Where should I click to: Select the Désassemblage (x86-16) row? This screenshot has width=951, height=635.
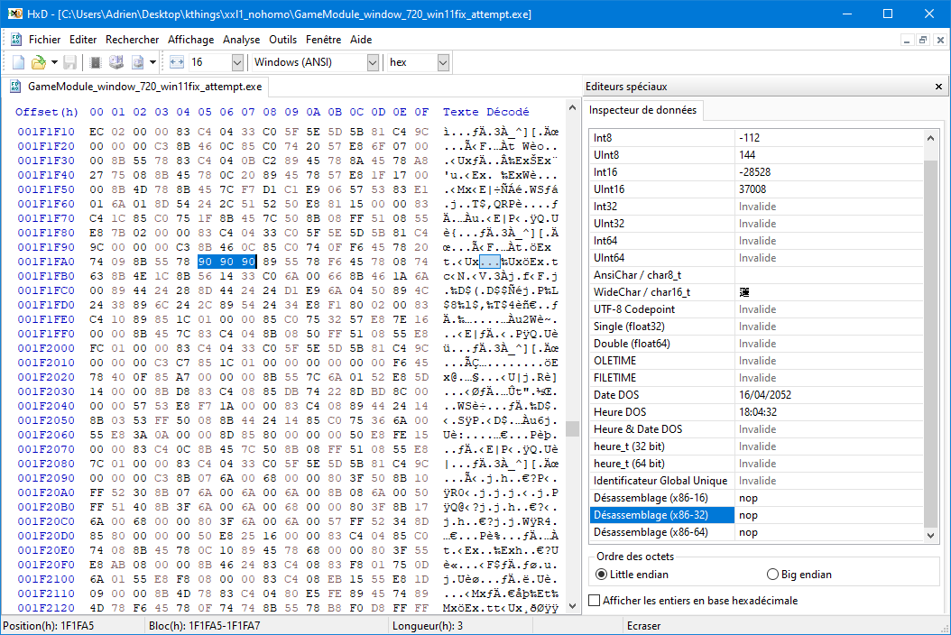pyautogui.click(x=756, y=498)
